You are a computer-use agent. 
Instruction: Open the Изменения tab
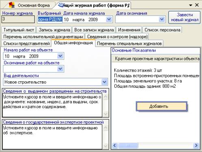coord(129,30)
